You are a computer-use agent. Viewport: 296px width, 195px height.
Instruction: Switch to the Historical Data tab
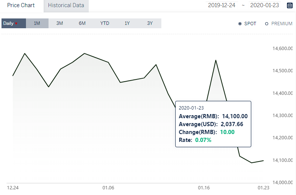(66, 6)
